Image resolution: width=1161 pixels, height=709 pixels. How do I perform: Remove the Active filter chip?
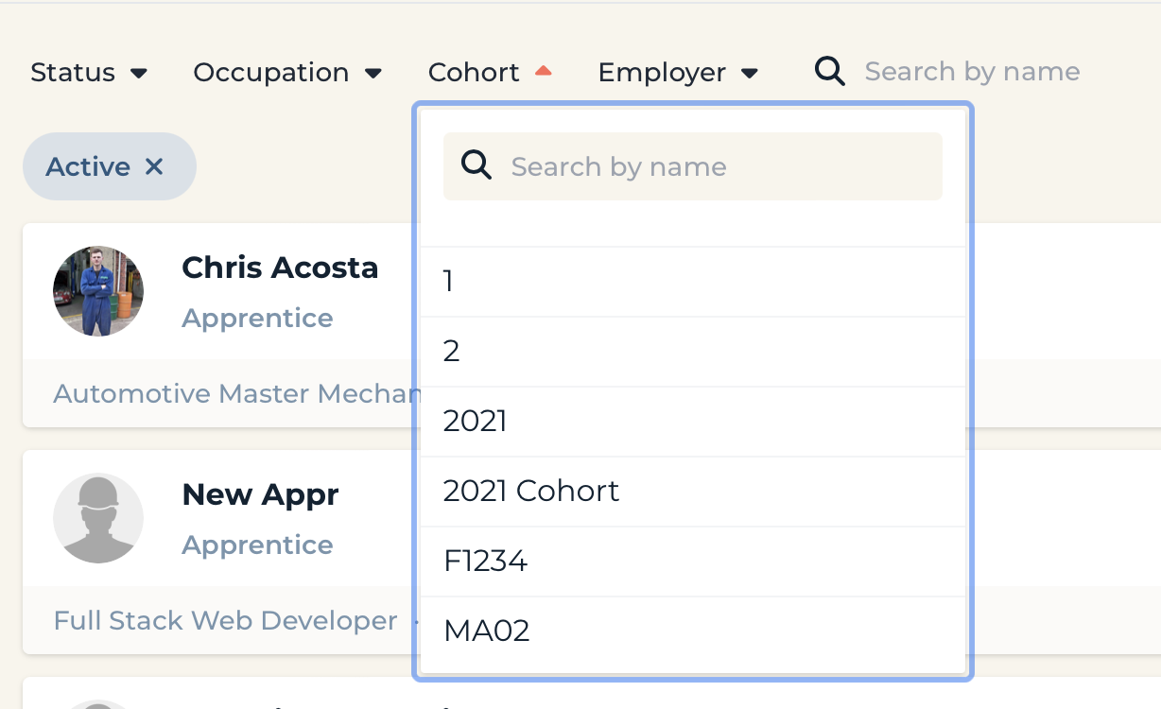pos(154,167)
